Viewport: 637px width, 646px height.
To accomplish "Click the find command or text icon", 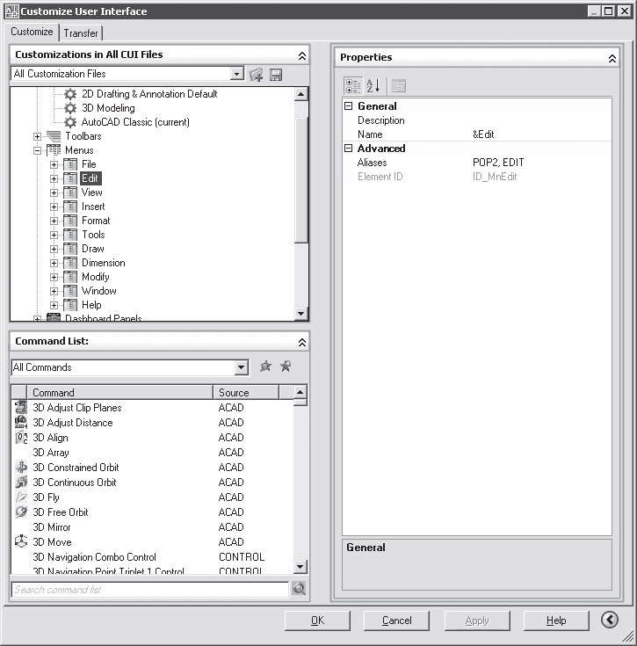I will click(285, 367).
